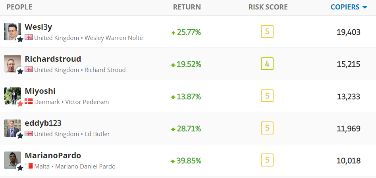This screenshot has height=178, width=376.
Task: Open the Wesl3y trader profile link
Action: (x=38, y=27)
